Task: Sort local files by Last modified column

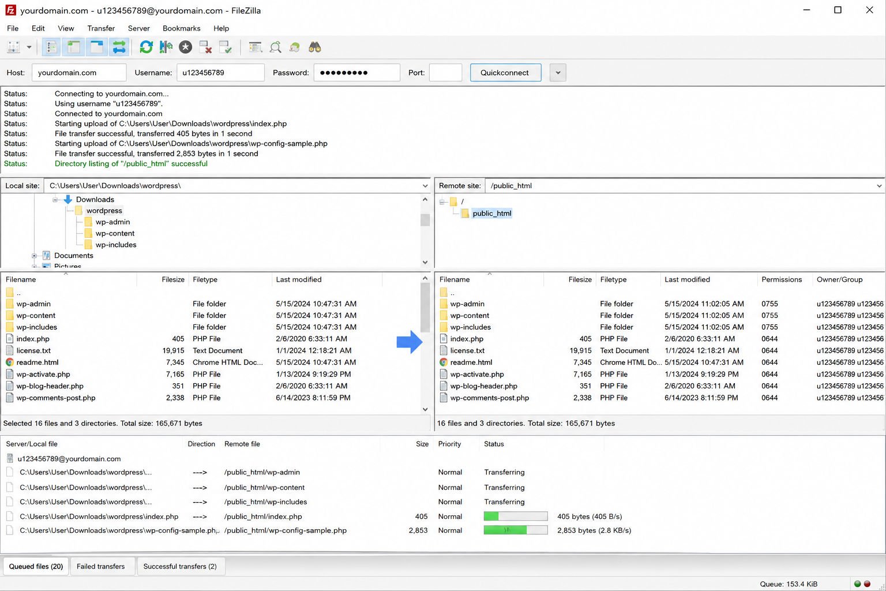Action: [326, 279]
